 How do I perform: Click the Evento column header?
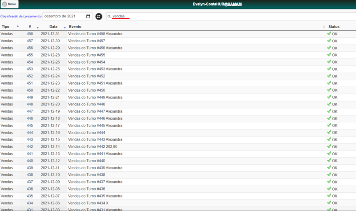[75, 27]
